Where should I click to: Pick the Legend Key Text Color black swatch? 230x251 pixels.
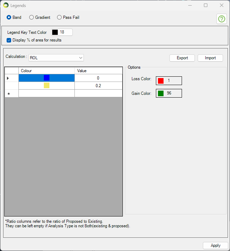click(55, 32)
